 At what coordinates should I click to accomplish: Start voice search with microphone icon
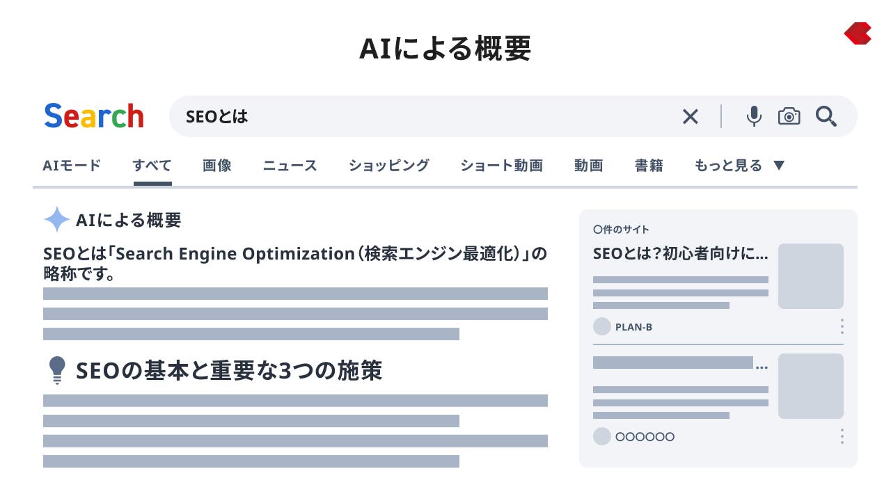[754, 116]
